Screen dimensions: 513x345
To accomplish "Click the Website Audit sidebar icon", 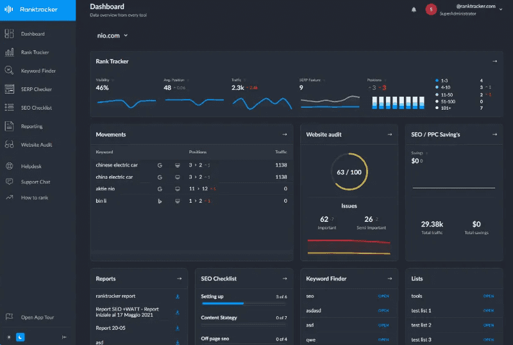I will (10, 145).
